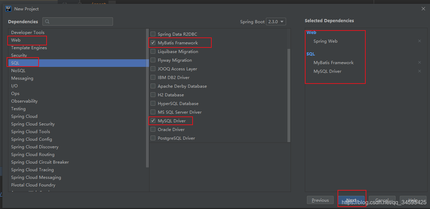430x209 pixels.
Task: Uncheck MySQL Driver checkbox
Action: coord(153,121)
